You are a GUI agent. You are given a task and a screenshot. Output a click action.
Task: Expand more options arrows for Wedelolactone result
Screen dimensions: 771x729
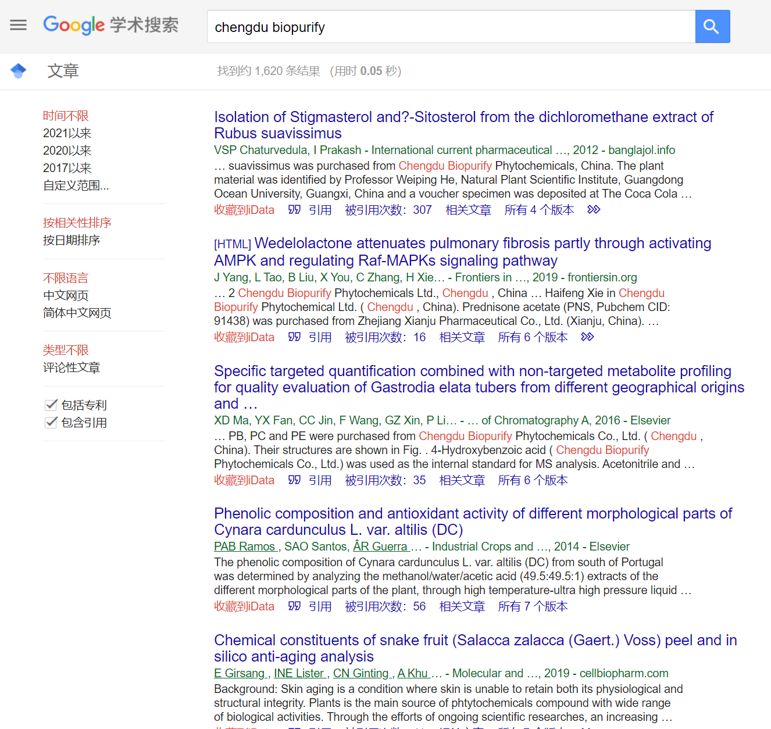(587, 337)
